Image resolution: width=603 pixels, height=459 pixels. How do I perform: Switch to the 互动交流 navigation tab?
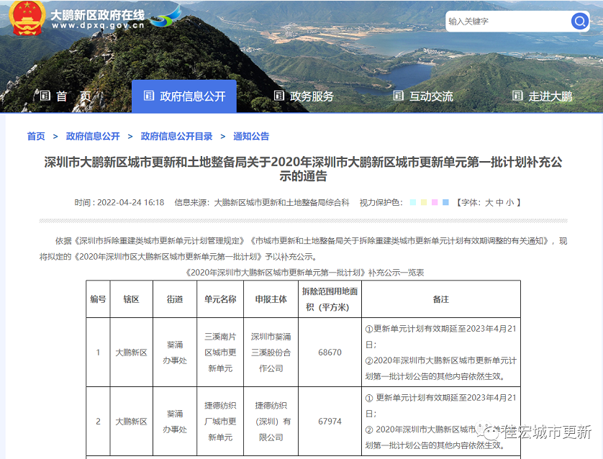tap(431, 96)
